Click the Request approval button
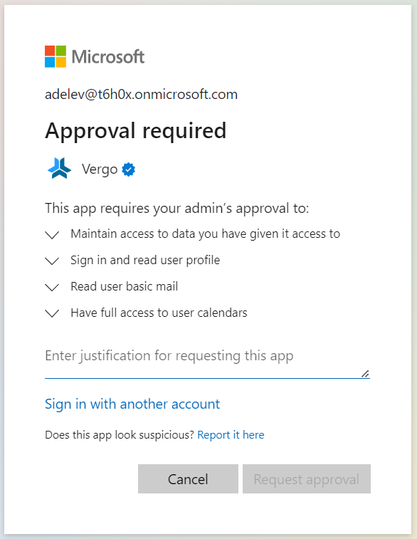This screenshot has height=539, width=417. point(307,479)
